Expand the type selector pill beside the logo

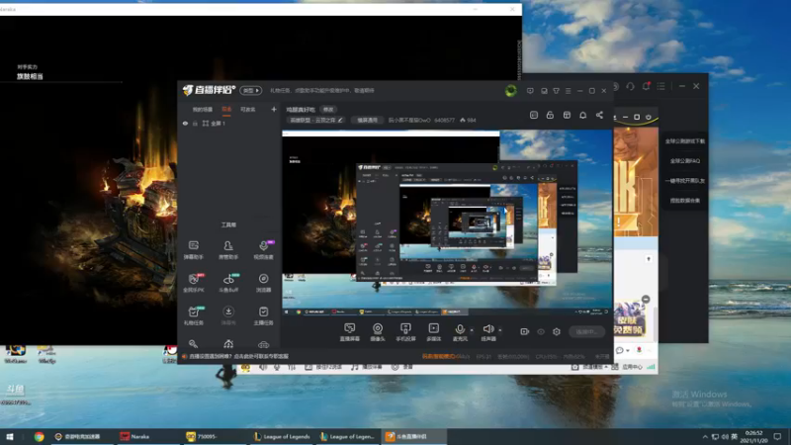point(251,90)
